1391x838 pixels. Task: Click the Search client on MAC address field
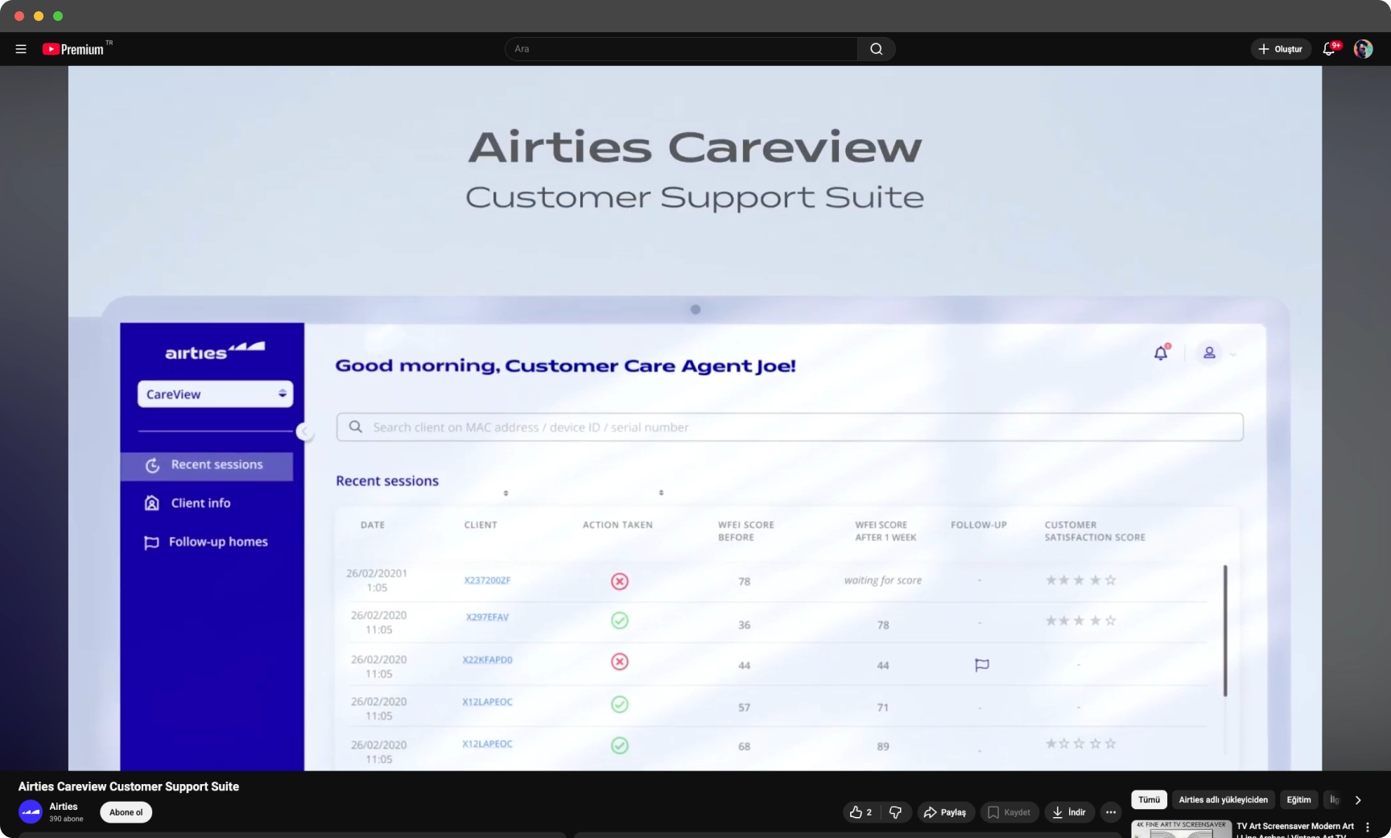(x=790, y=427)
